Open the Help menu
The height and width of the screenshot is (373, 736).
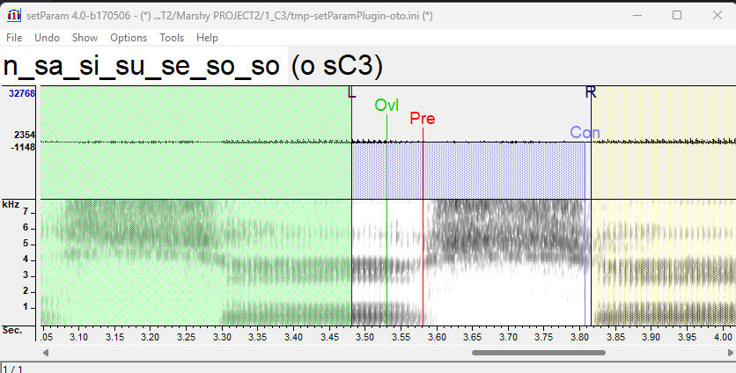pos(207,38)
